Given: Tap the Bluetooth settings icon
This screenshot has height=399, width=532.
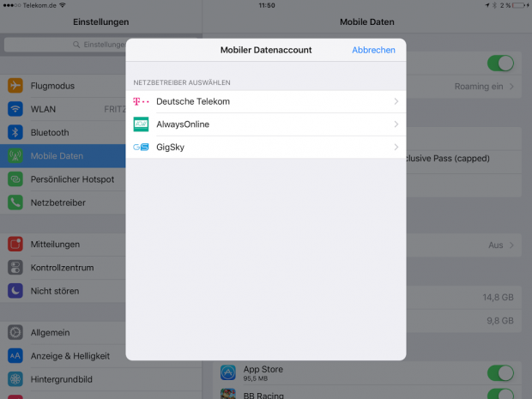Looking at the screenshot, I should click(15, 132).
